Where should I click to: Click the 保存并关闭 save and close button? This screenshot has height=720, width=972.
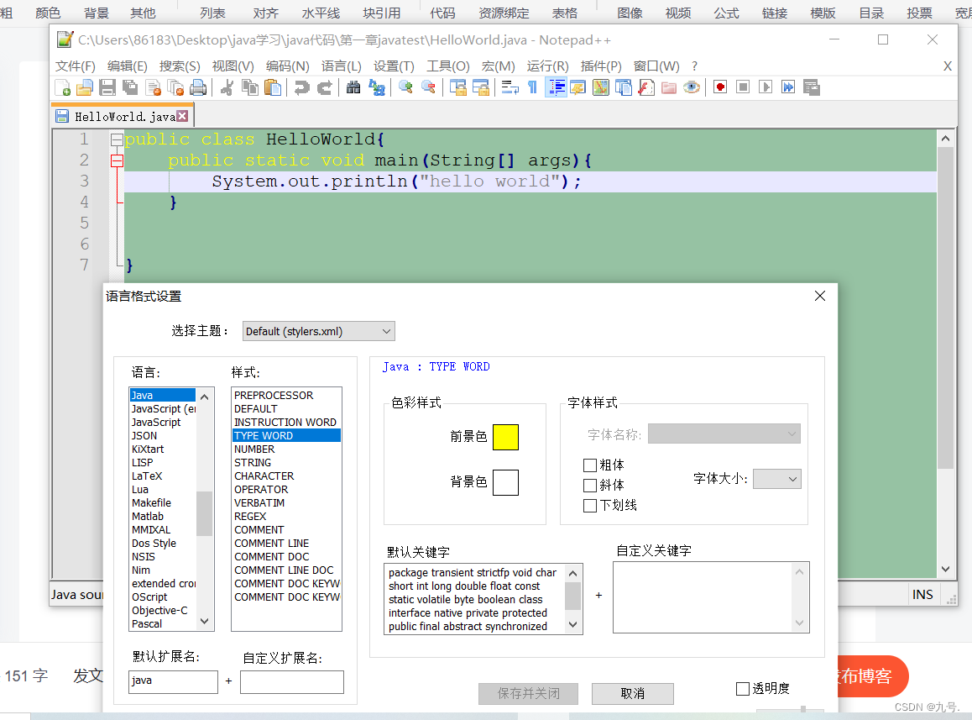[x=528, y=693]
